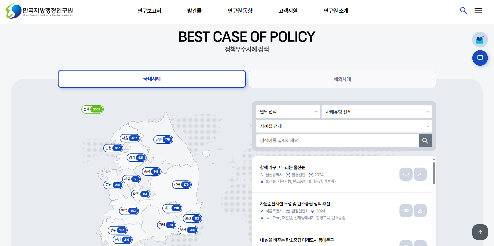This screenshot has width=494, height=246.
Task: Open the site search magnifier icon
Action: click(x=464, y=11)
